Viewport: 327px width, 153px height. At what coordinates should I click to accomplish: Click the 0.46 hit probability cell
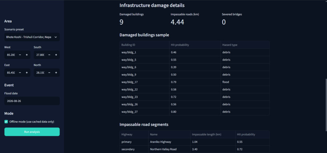tap(195, 52)
